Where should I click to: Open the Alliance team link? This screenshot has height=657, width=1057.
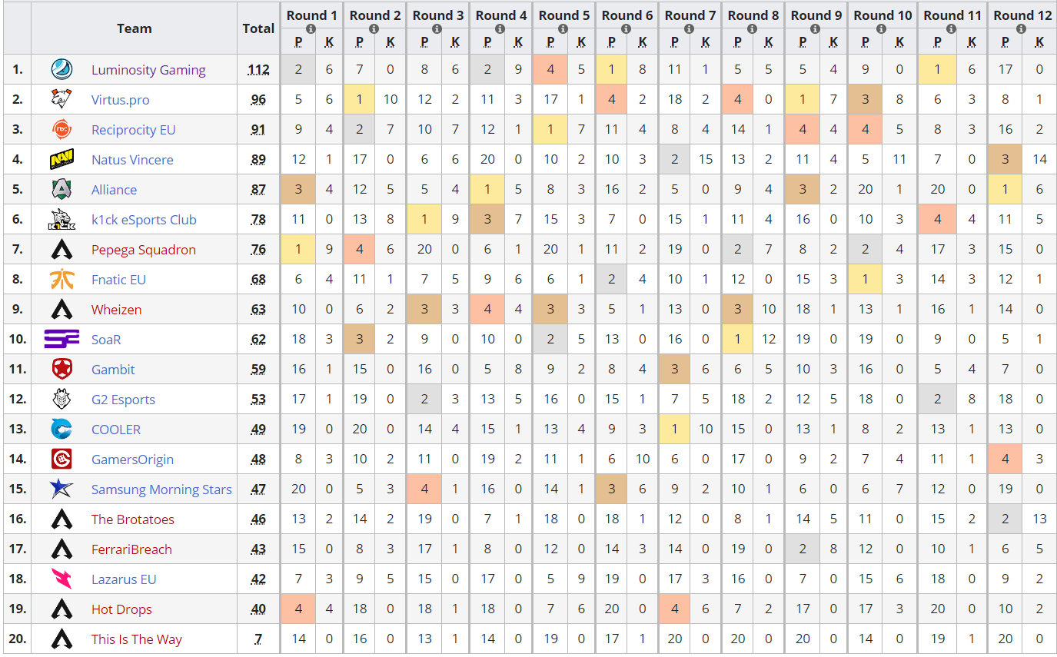(114, 190)
